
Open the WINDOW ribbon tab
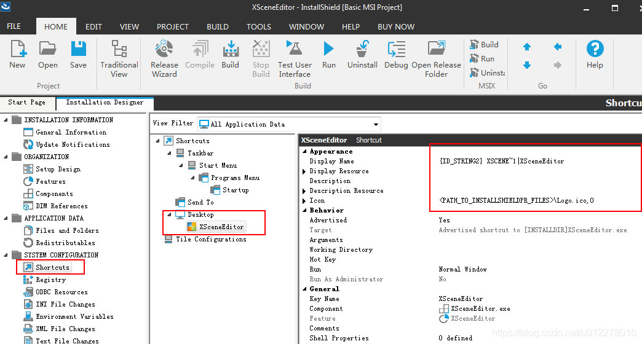coord(307,26)
